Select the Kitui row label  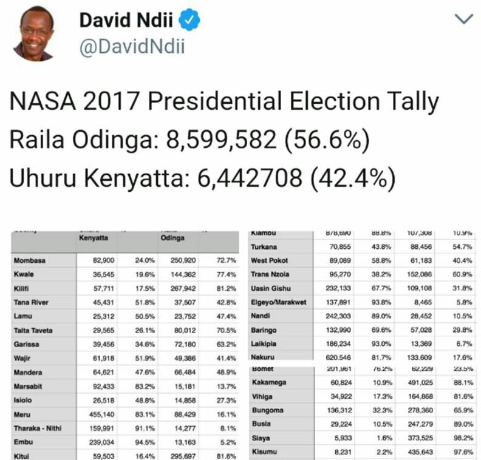coord(23,455)
